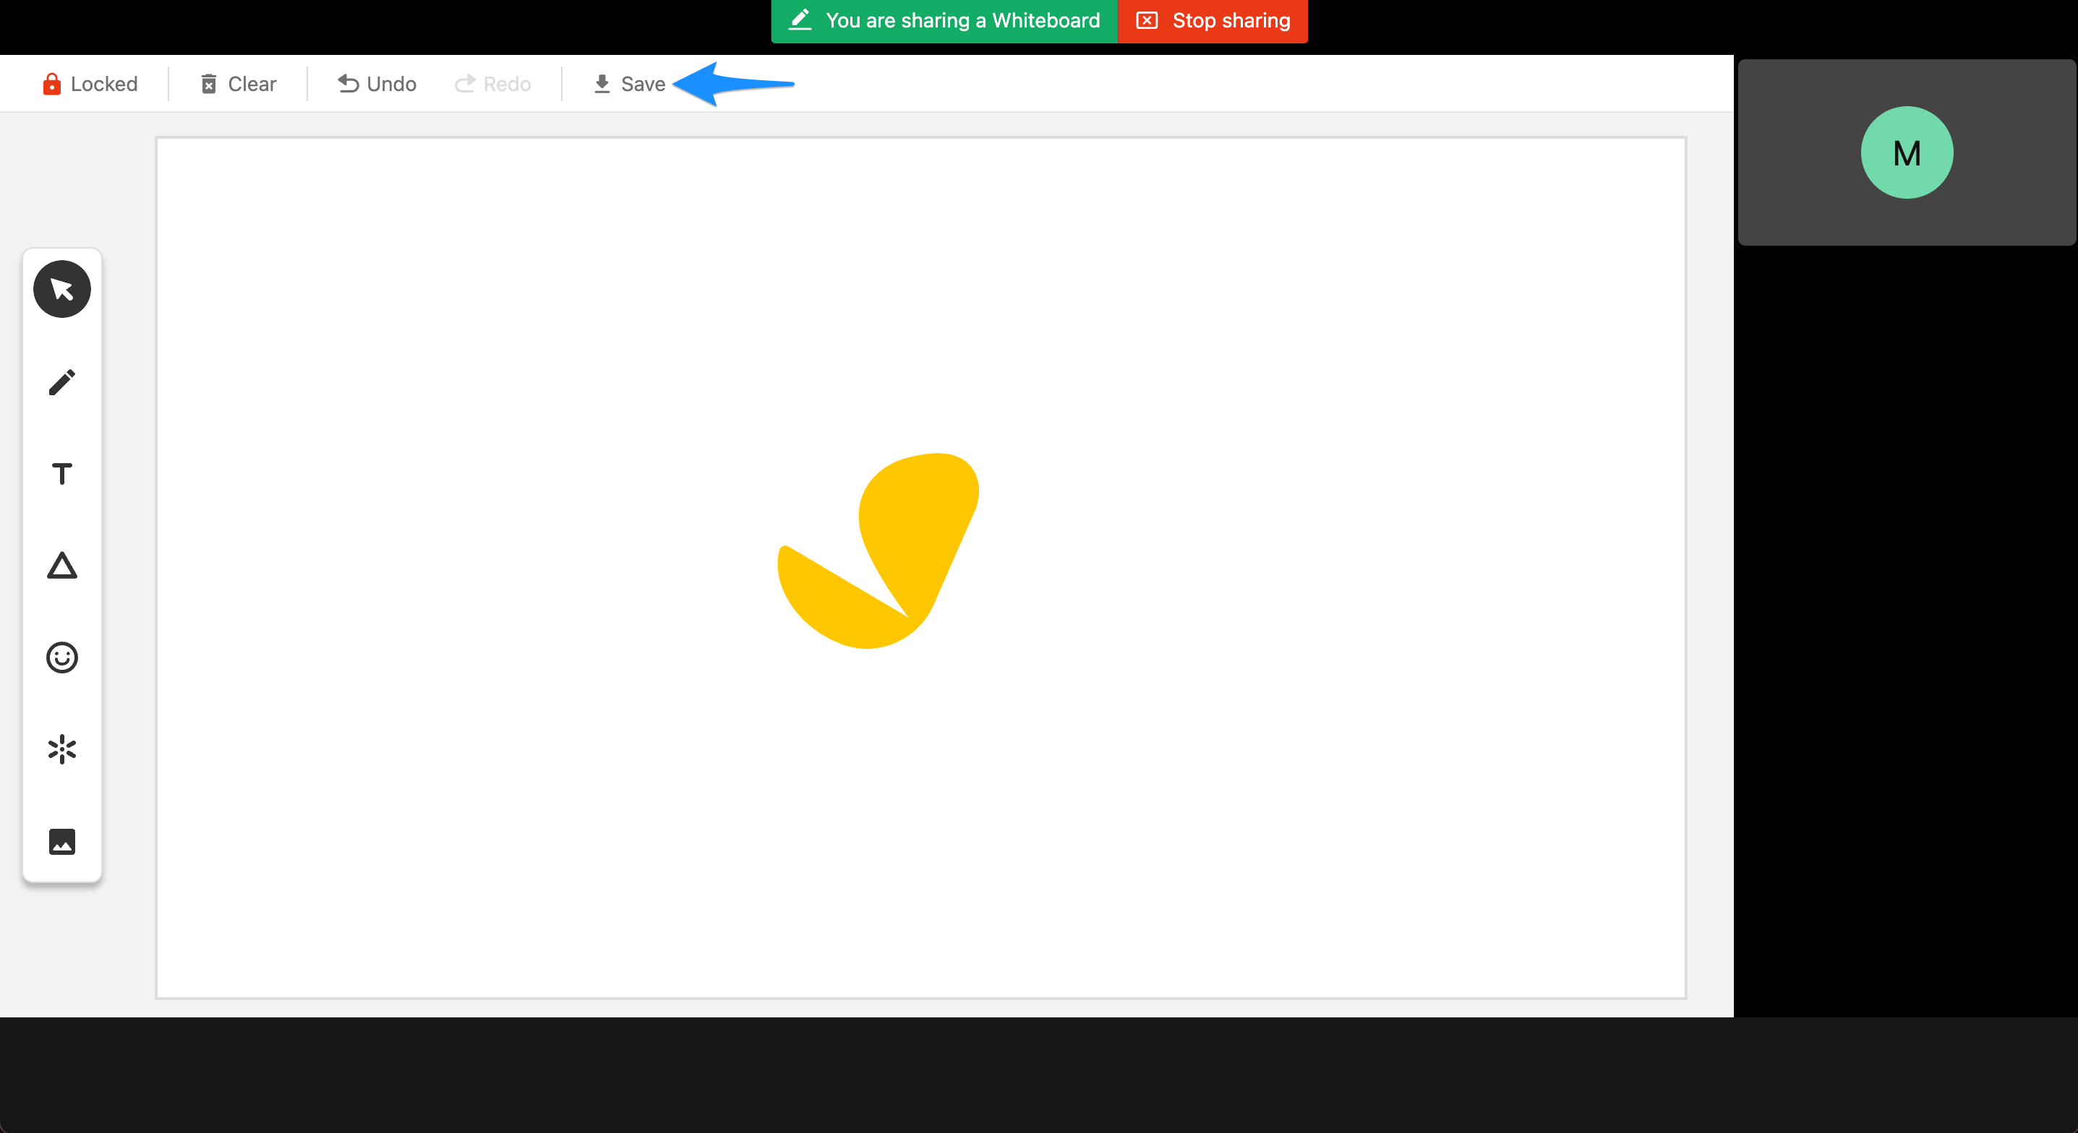
Task: Click the red lock icon
Action: click(51, 83)
